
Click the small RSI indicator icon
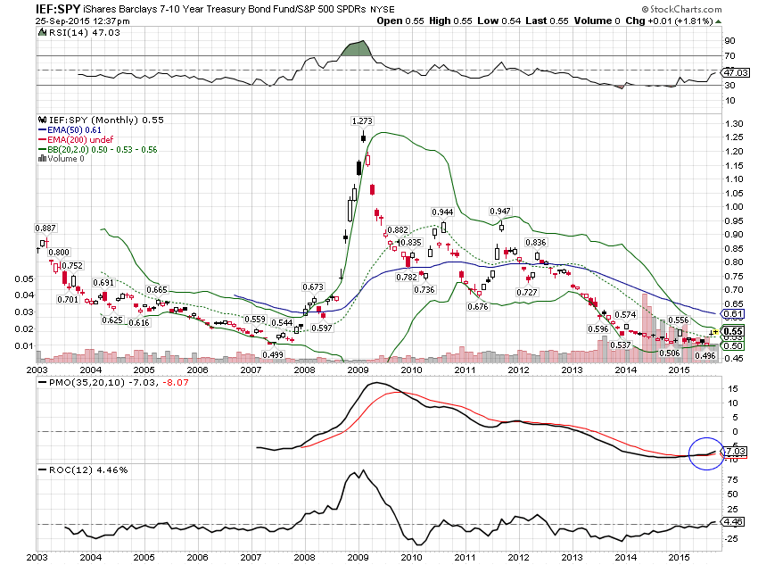(x=43, y=33)
